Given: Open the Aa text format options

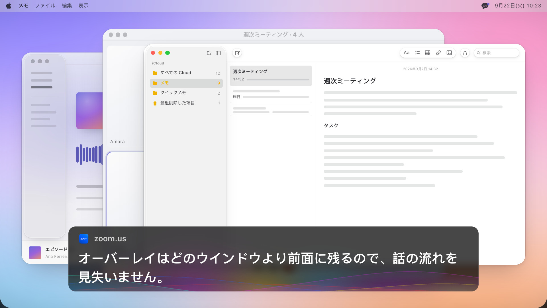Looking at the screenshot, I should pos(407,53).
